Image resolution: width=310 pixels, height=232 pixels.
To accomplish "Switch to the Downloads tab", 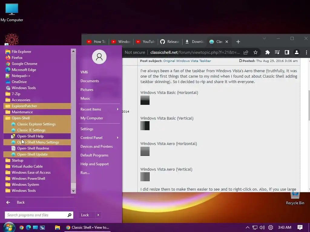I will pyautogui.click(x=195, y=42).
